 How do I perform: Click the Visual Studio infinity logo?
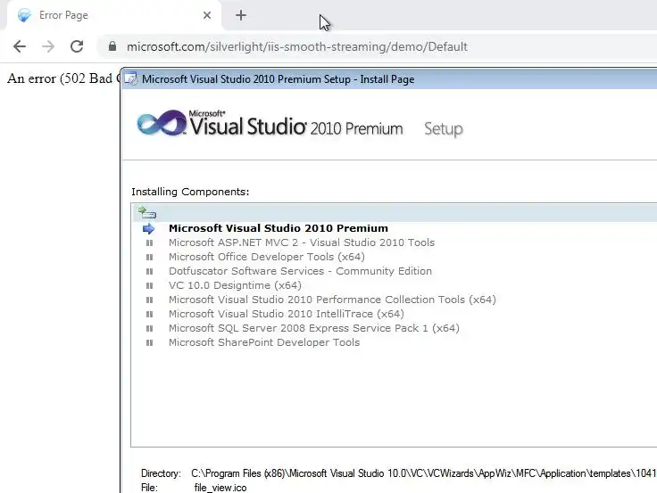(162, 123)
